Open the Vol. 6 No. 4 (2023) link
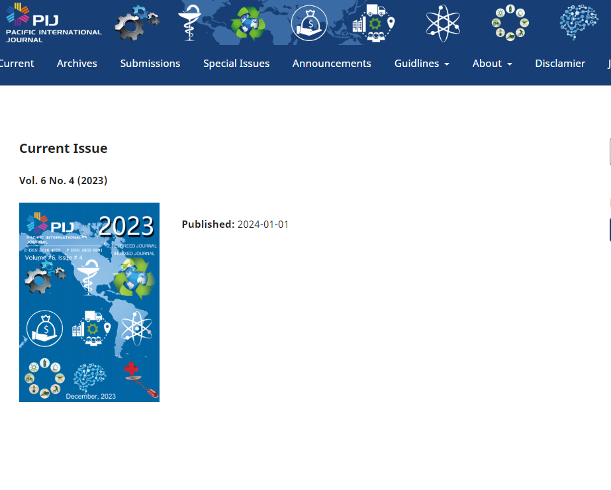 click(63, 180)
